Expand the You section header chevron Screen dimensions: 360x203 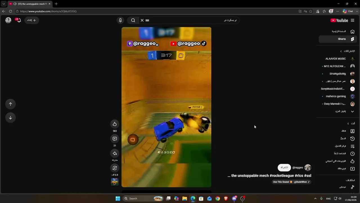tap(348, 123)
